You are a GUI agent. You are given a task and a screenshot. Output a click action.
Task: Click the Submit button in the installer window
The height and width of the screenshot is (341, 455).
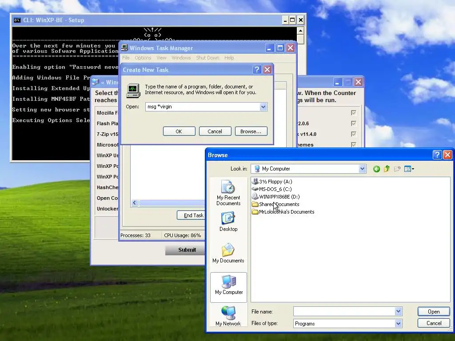click(186, 250)
